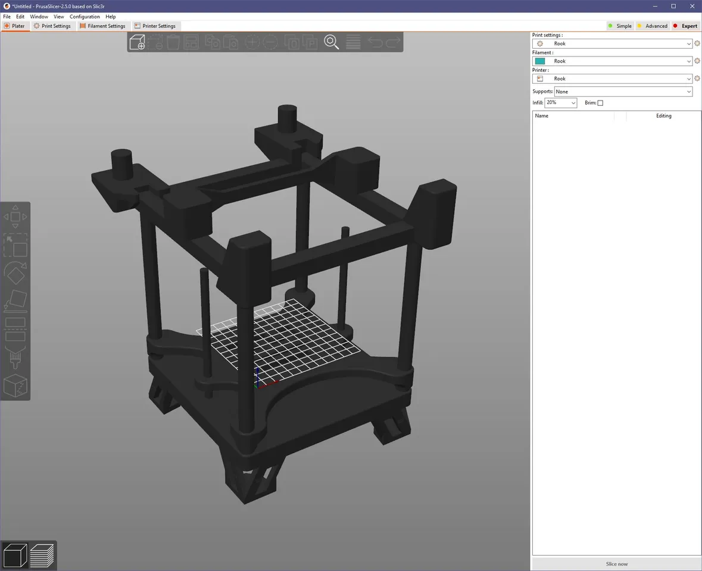Open the View menu
The height and width of the screenshot is (571, 702).
point(59,17)
